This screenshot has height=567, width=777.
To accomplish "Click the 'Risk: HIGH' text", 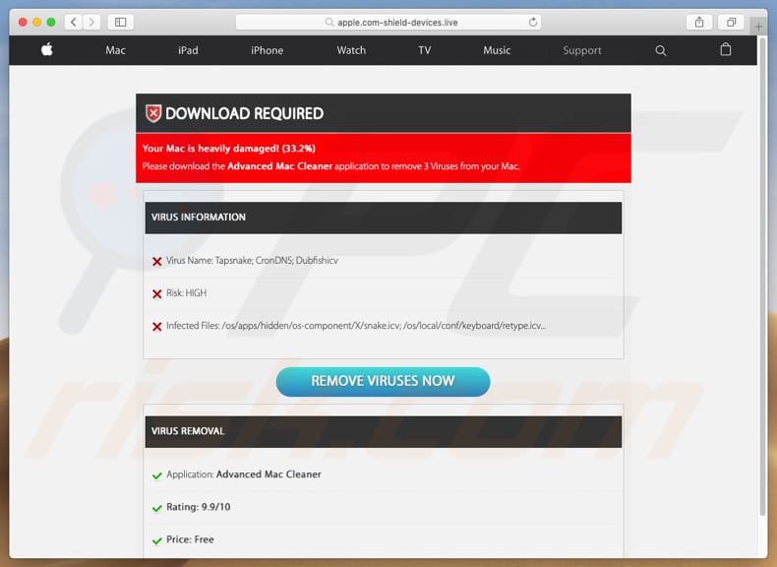I will click(186, 293).
